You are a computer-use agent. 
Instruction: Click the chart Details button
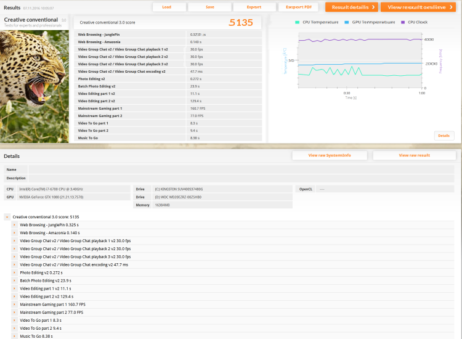pyautogui.click(x=444, y=136)
